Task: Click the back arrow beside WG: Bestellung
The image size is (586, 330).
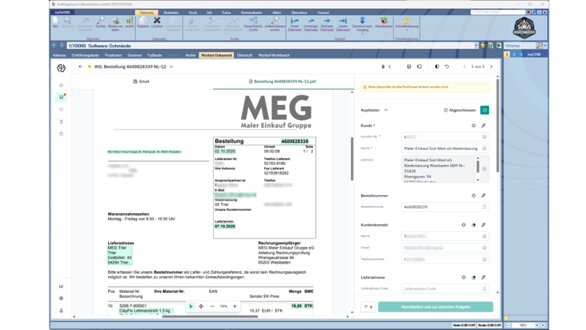Action: point(80,67)
